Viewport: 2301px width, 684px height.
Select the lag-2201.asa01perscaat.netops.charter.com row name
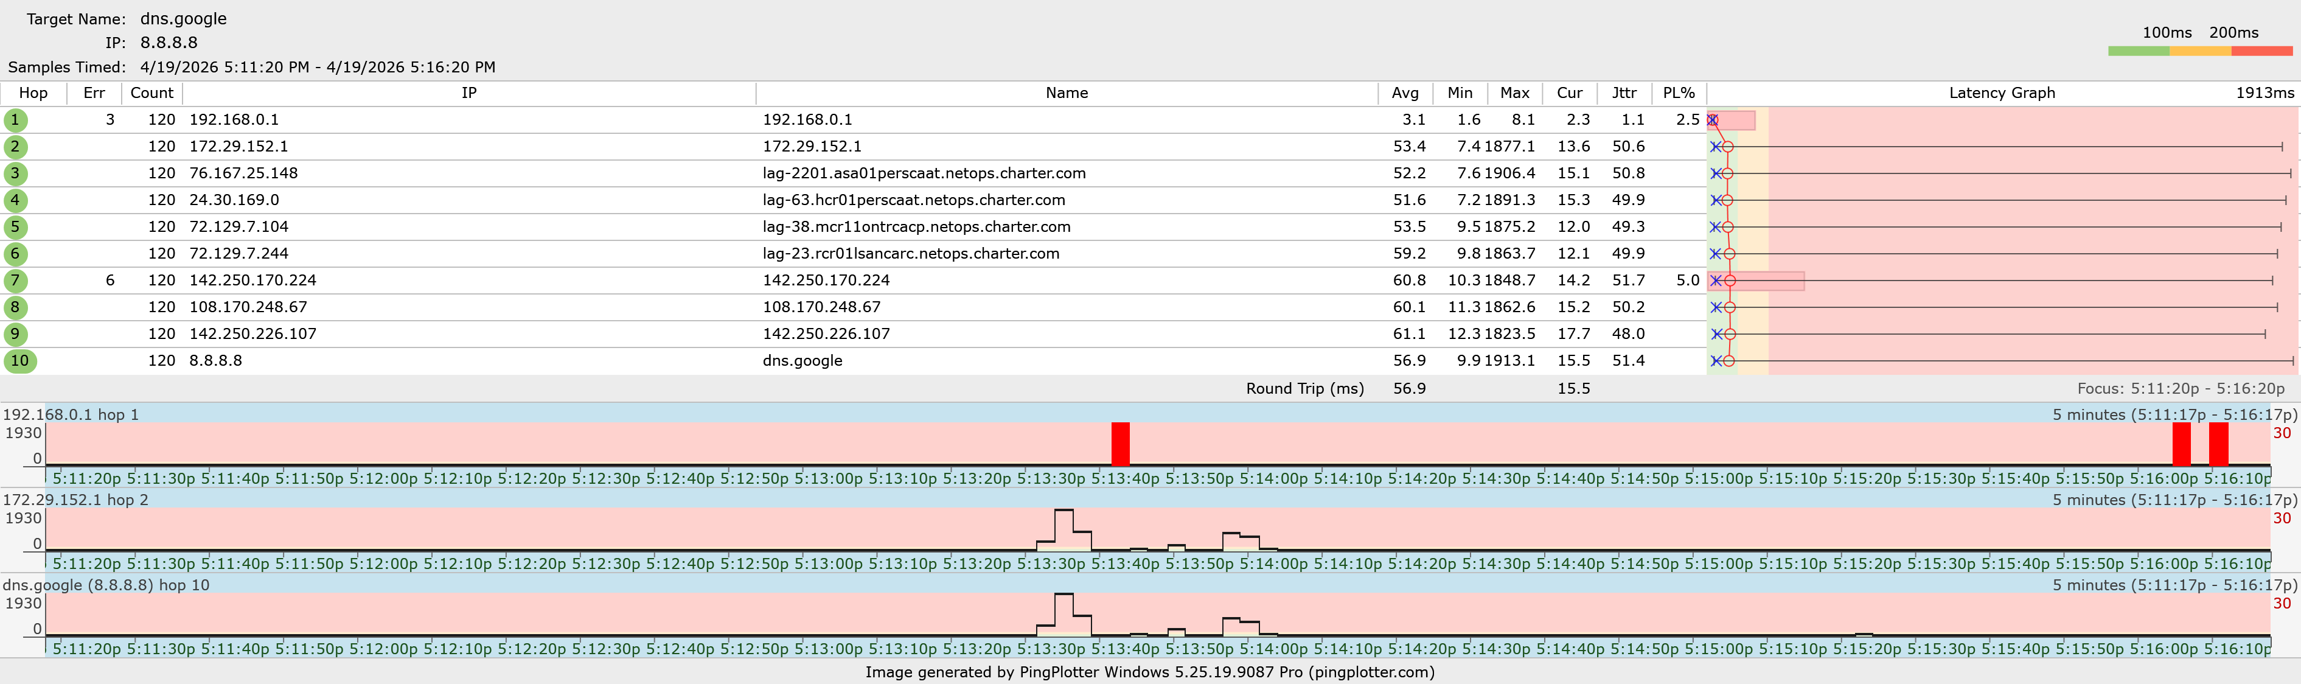click(924, 173)
